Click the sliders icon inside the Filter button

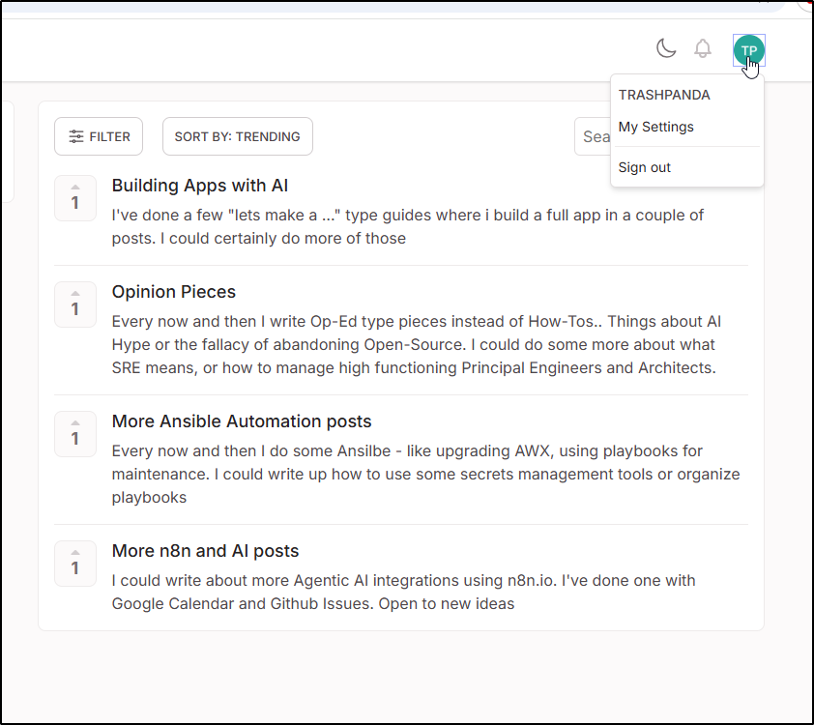76,137
